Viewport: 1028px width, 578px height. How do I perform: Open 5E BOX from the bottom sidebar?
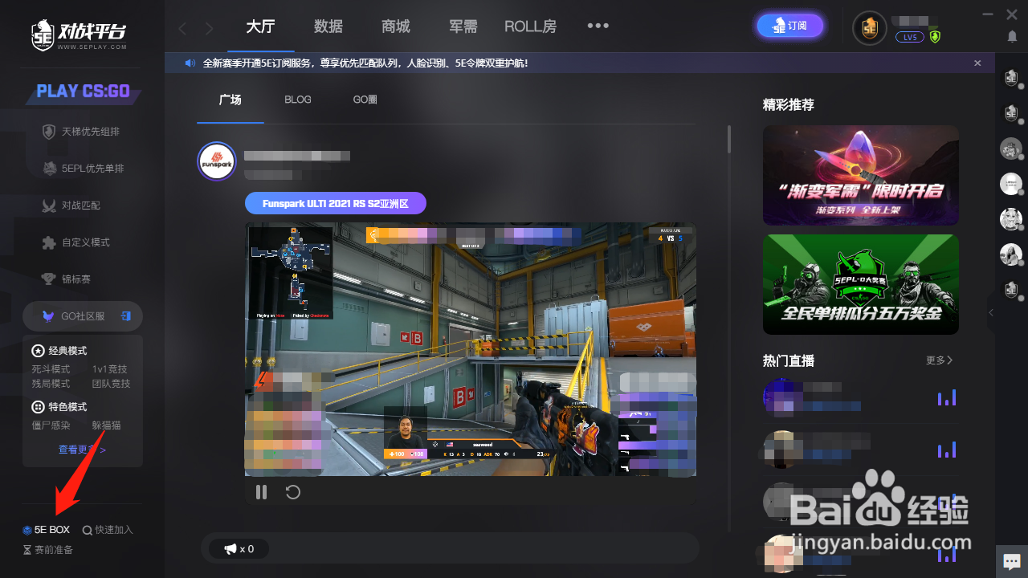(x=47, y=529)
